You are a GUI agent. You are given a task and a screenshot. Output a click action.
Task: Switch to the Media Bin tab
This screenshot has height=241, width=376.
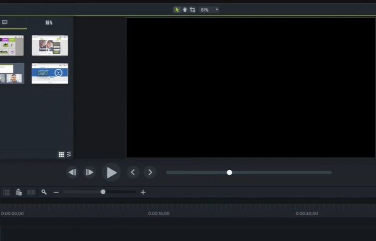[x=5, y=22]
